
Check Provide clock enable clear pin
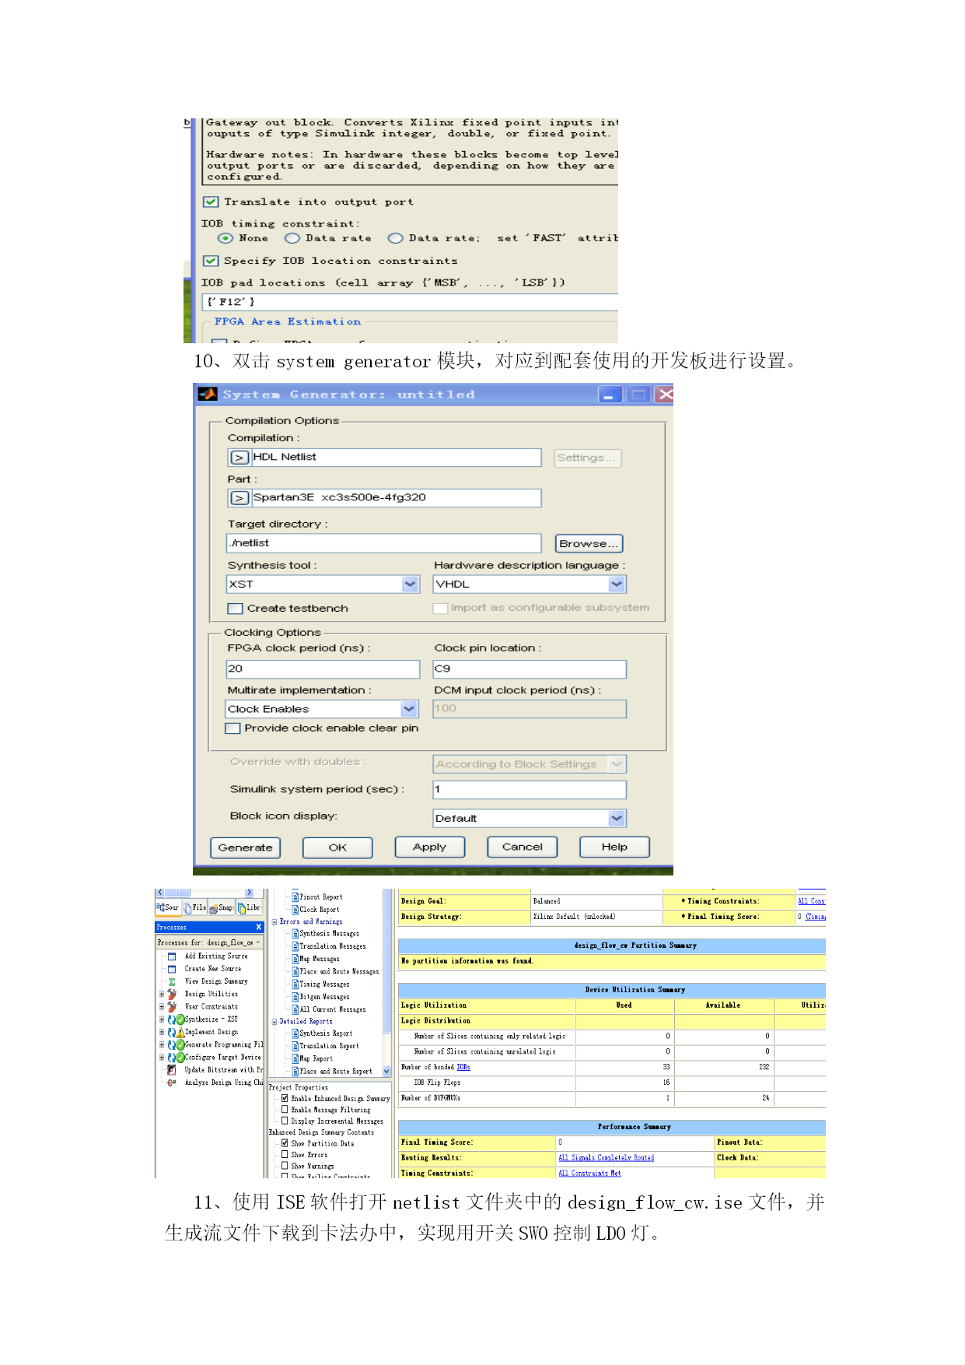click(x=233, y=728)
